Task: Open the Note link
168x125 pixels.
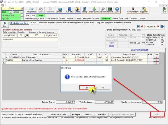Action: pos(112,46)
